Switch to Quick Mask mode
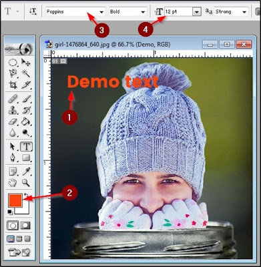Viewport: 261px width, 267px height. pyautogui.click(x=25, y=226)
